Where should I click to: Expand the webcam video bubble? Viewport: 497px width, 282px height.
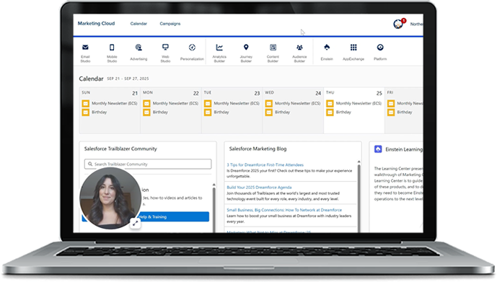tap(136, 224)
